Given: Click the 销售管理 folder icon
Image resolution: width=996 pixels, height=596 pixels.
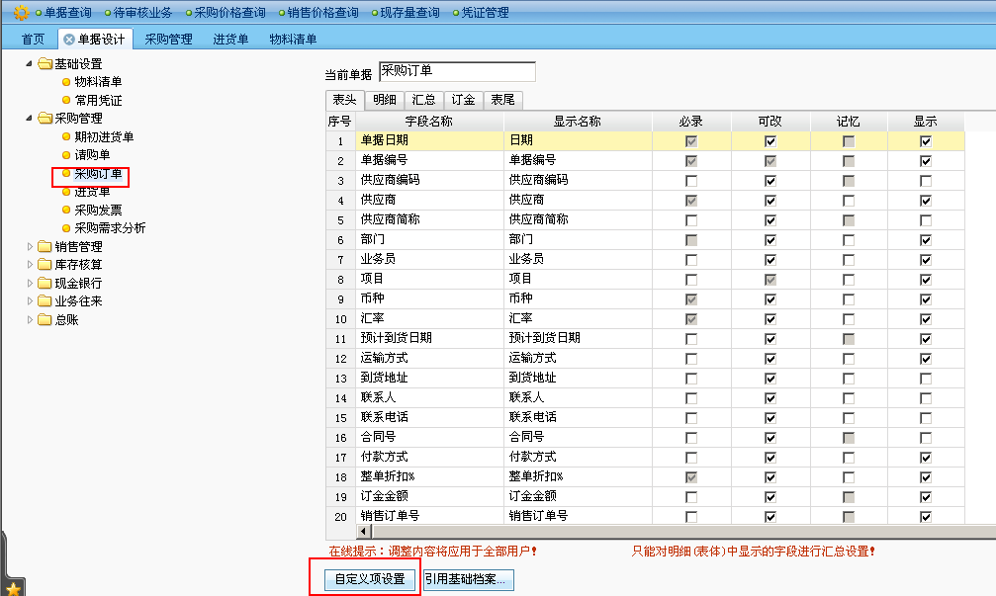Looking at the screenshot, I should (45, 246).
